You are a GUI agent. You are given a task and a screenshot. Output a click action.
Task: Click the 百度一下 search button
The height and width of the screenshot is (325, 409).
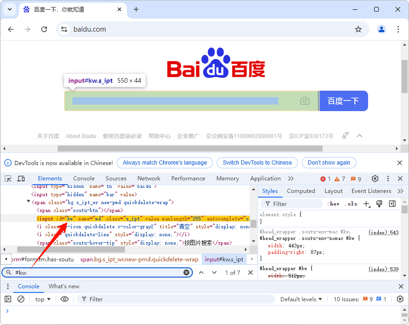343,101
